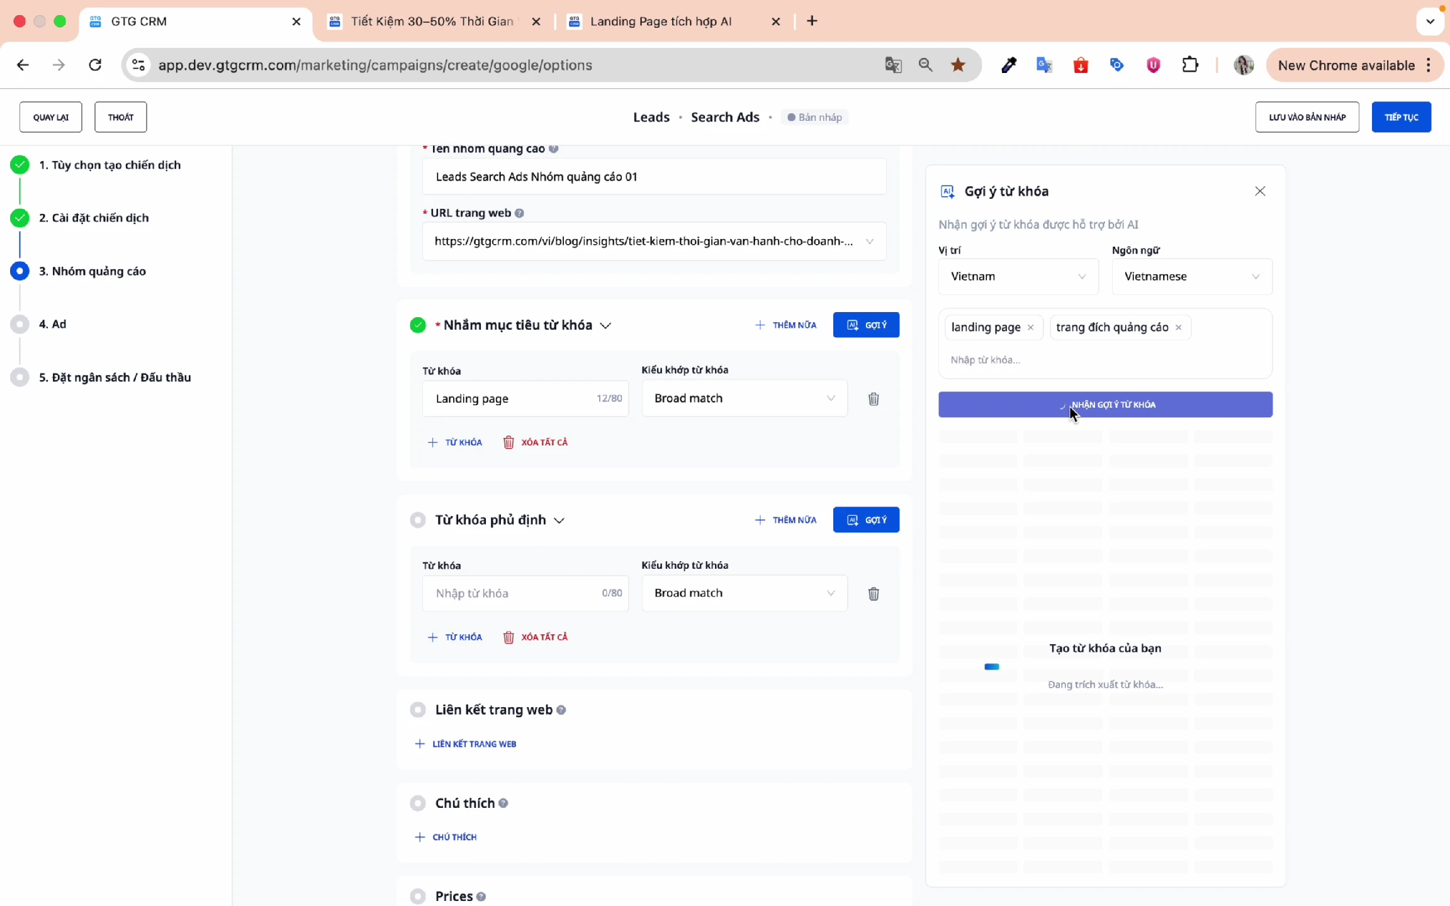The height and width of the screenshot is (906, 1450).
Task: Click the bookmark star in address bar
Action: coord(958,65)
